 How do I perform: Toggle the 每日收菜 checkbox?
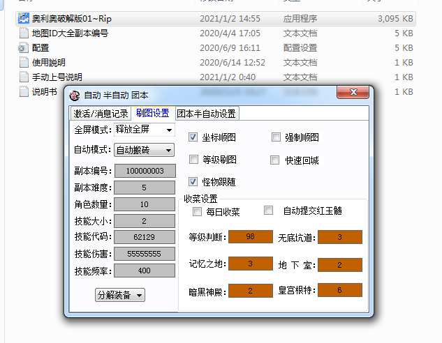point(197,211)
